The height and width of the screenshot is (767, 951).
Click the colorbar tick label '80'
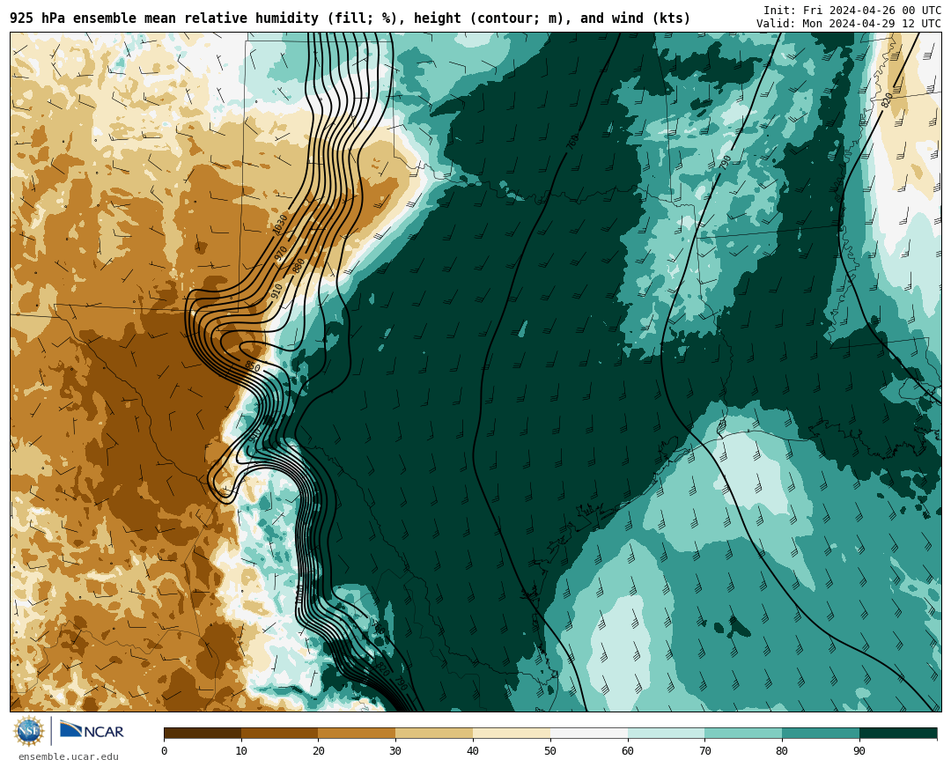pyautogui.click(x=783, y=750)
